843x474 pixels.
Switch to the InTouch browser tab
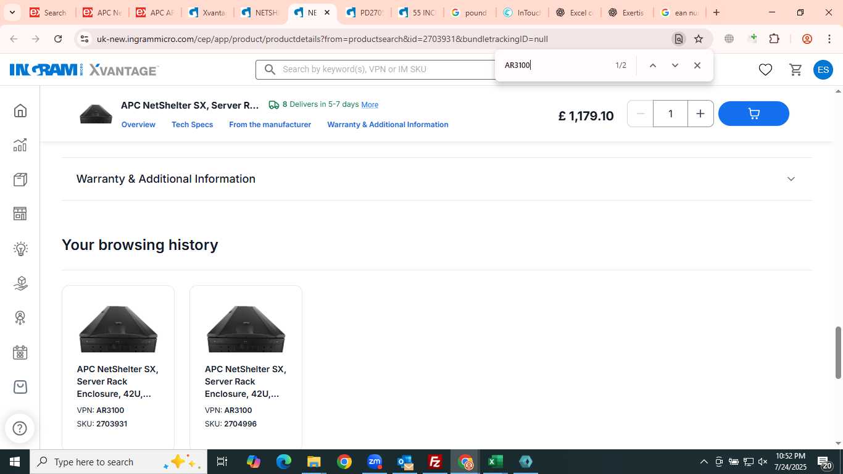(523, 12)
